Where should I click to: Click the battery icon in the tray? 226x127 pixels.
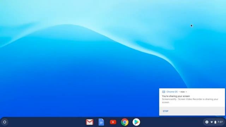[215, 122]
